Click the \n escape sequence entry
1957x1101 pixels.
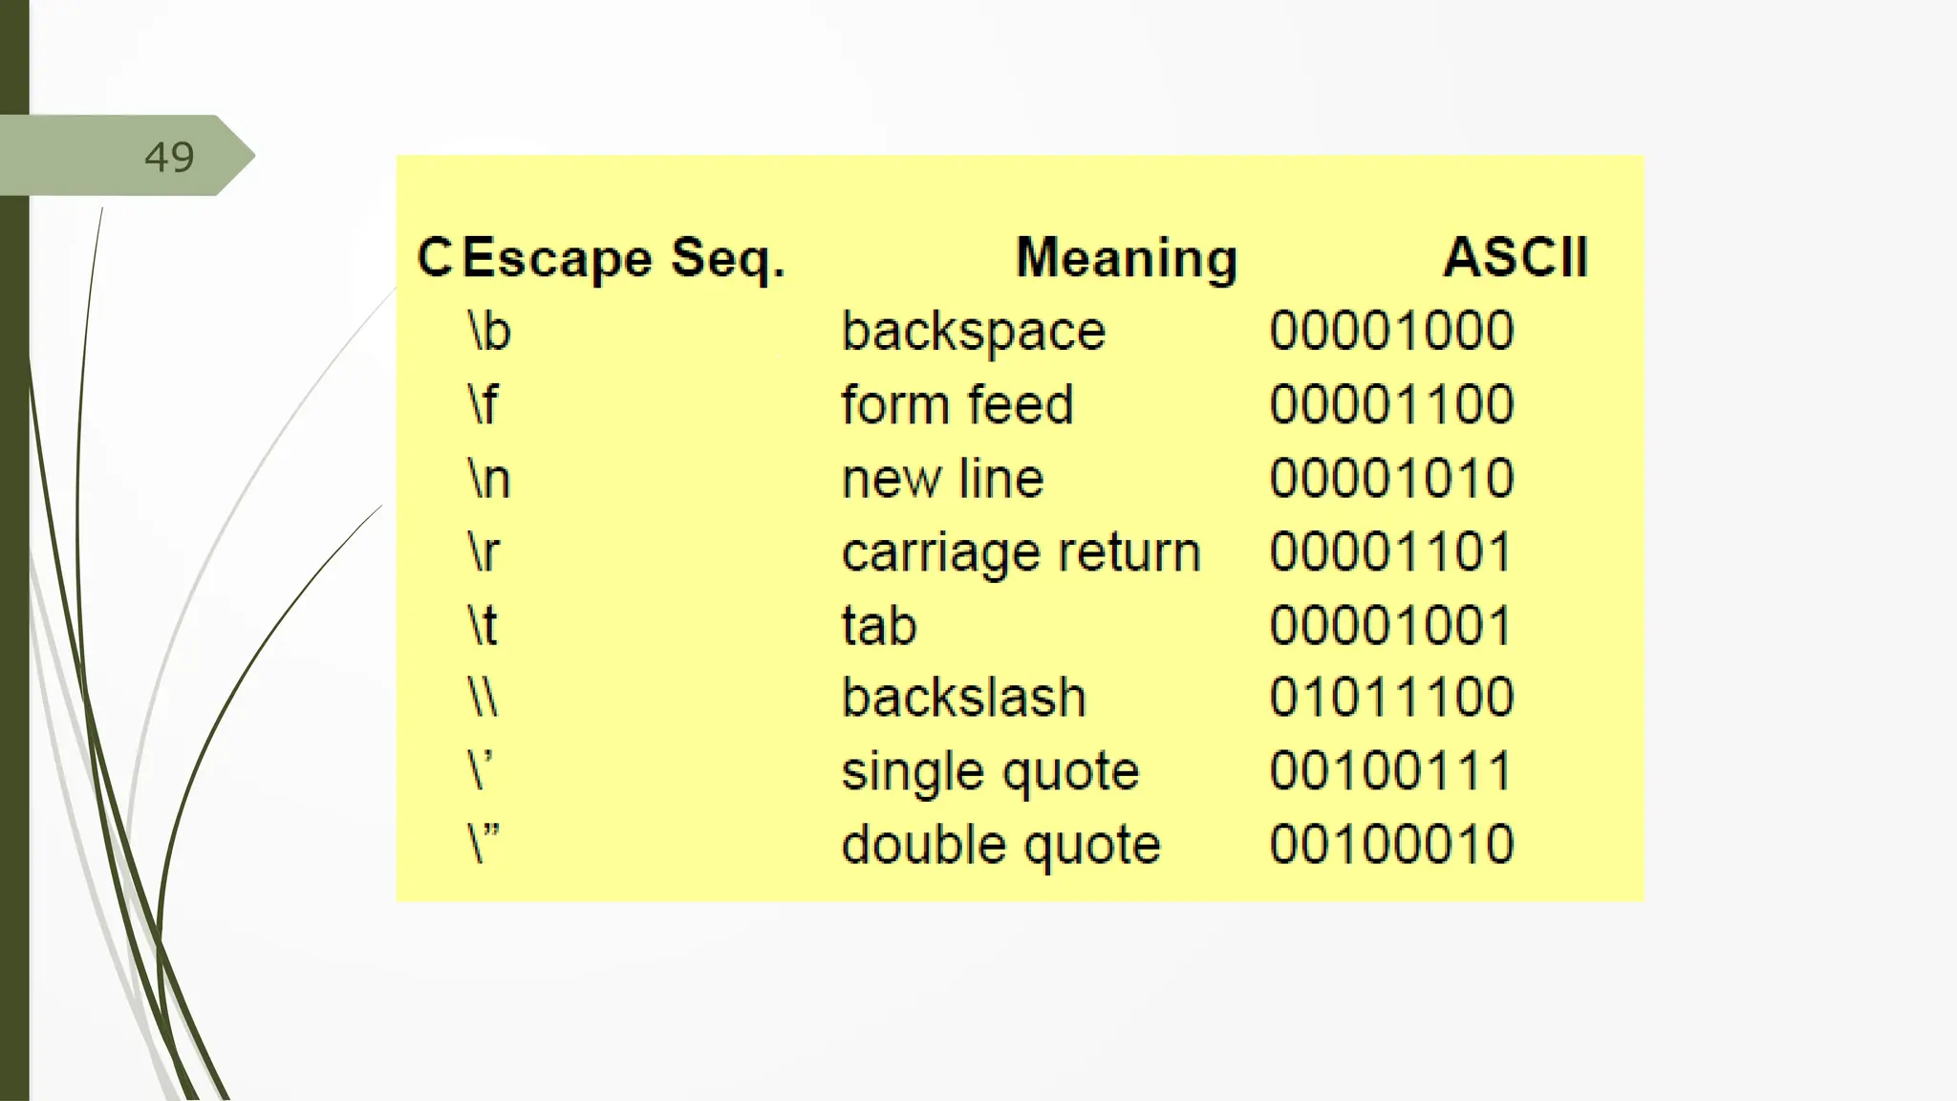click(x=488, y=479)
